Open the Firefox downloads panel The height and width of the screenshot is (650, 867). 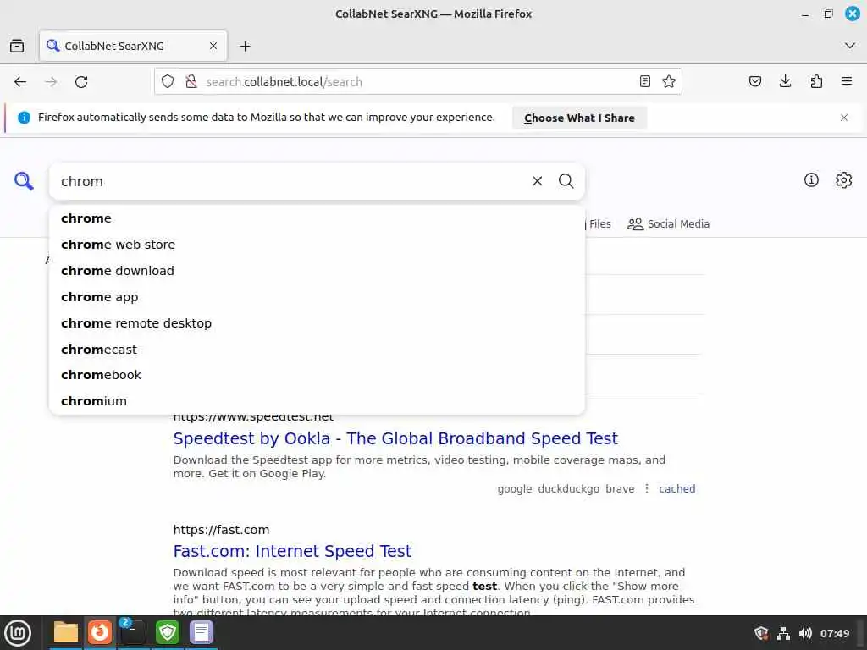(x=785, y=82)
